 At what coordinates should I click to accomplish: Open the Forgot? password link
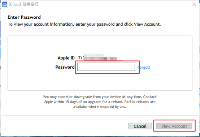(x=144, y=67)
